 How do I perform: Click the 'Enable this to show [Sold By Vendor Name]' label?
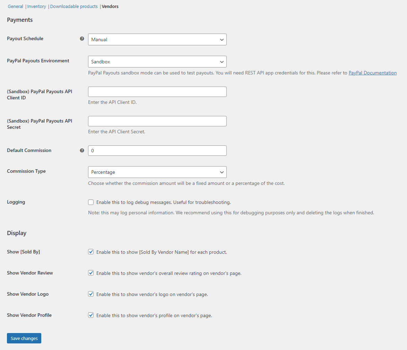(162, 252)
